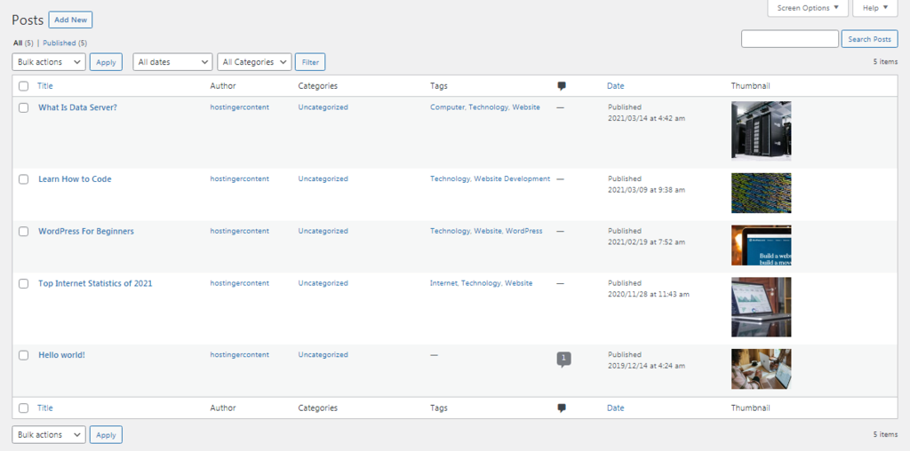Click into the search posts text field
This screenshot has width=910, height=451.
(789, 39)
